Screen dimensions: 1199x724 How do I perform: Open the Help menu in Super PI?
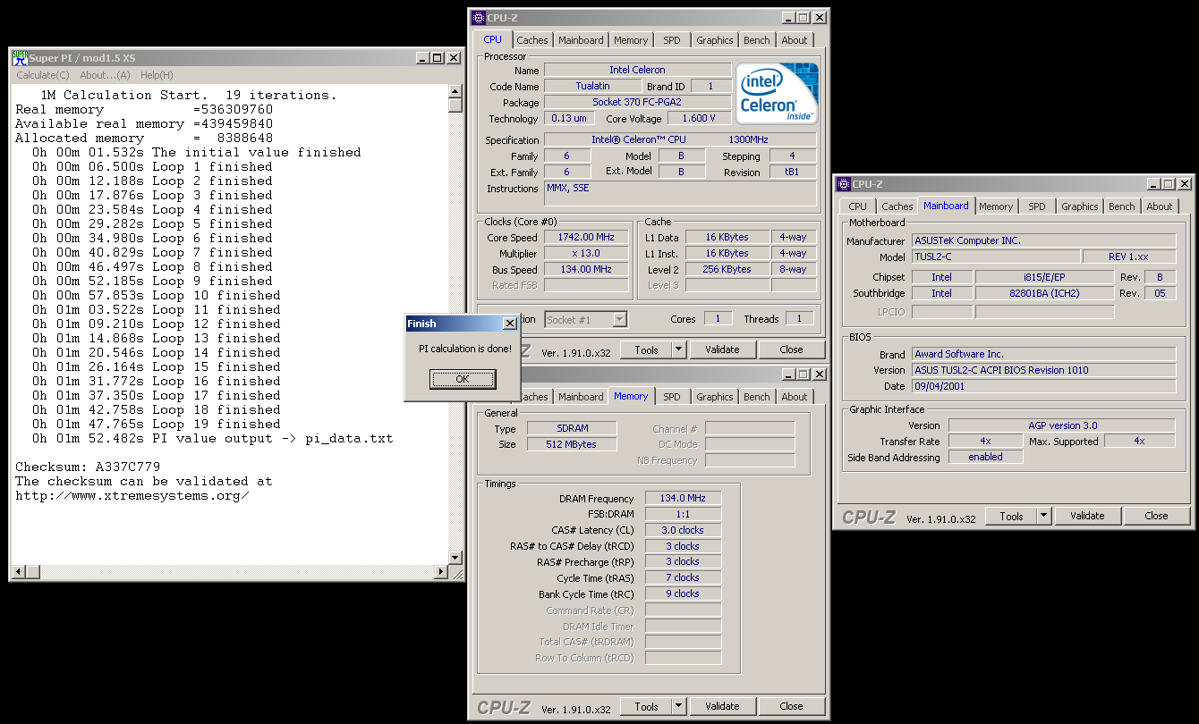coord(157,75)
